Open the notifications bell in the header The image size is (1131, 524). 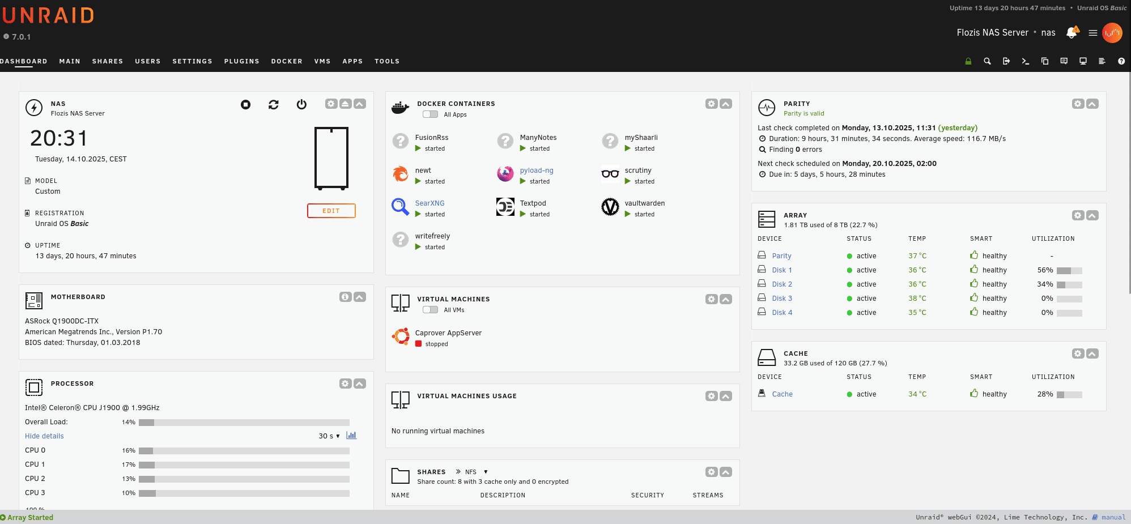[1072, 32]
